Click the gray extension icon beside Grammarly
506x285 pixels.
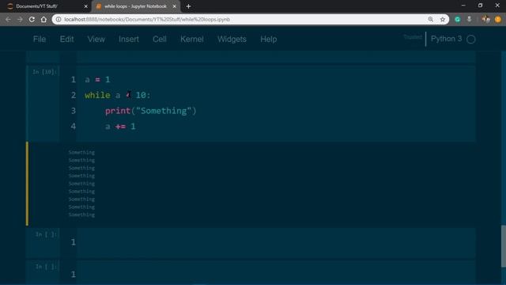[469, 19]
